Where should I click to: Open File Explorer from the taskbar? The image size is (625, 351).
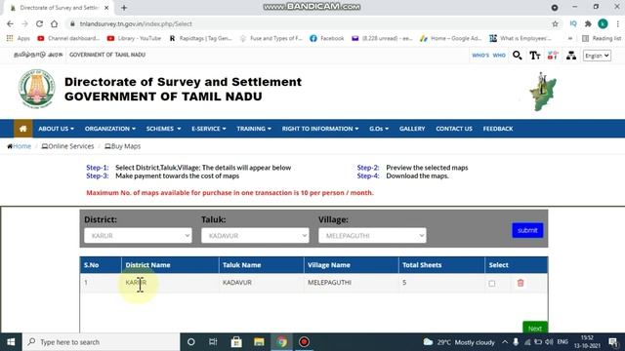point(259,342)
